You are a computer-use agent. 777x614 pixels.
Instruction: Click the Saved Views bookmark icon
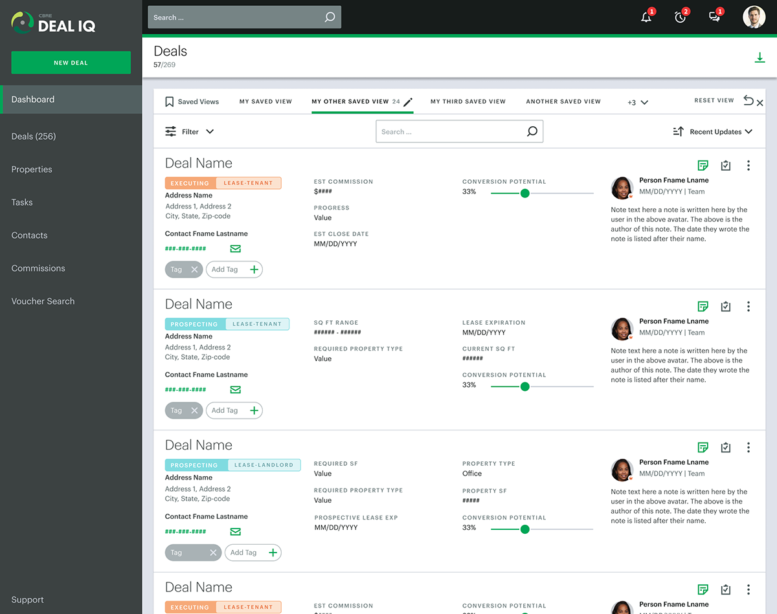pyautogui.click(x=170, y=102)
